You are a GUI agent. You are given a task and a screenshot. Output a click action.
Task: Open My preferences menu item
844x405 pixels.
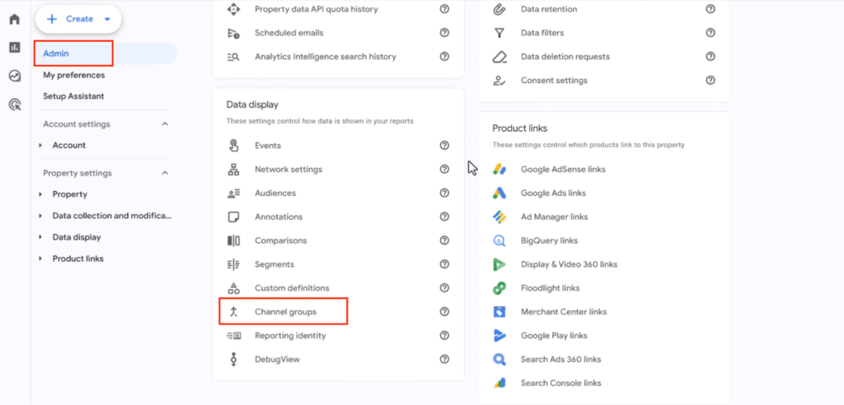(x=74, y=75)
